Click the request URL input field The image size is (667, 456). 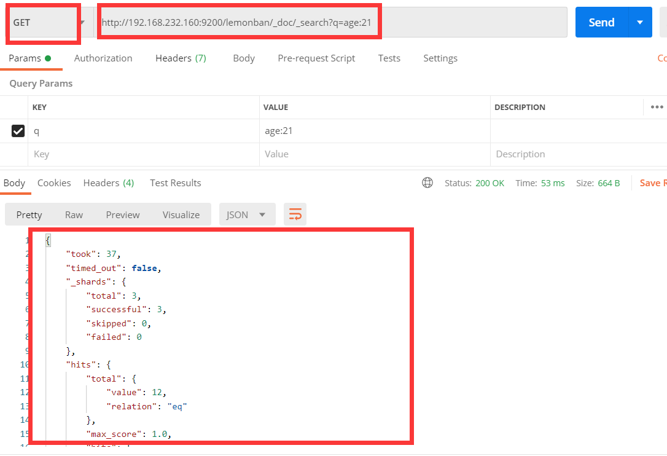coord(332,23)
